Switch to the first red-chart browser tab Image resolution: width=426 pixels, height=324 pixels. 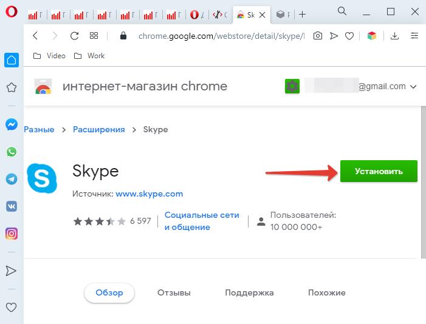point(35,15)
